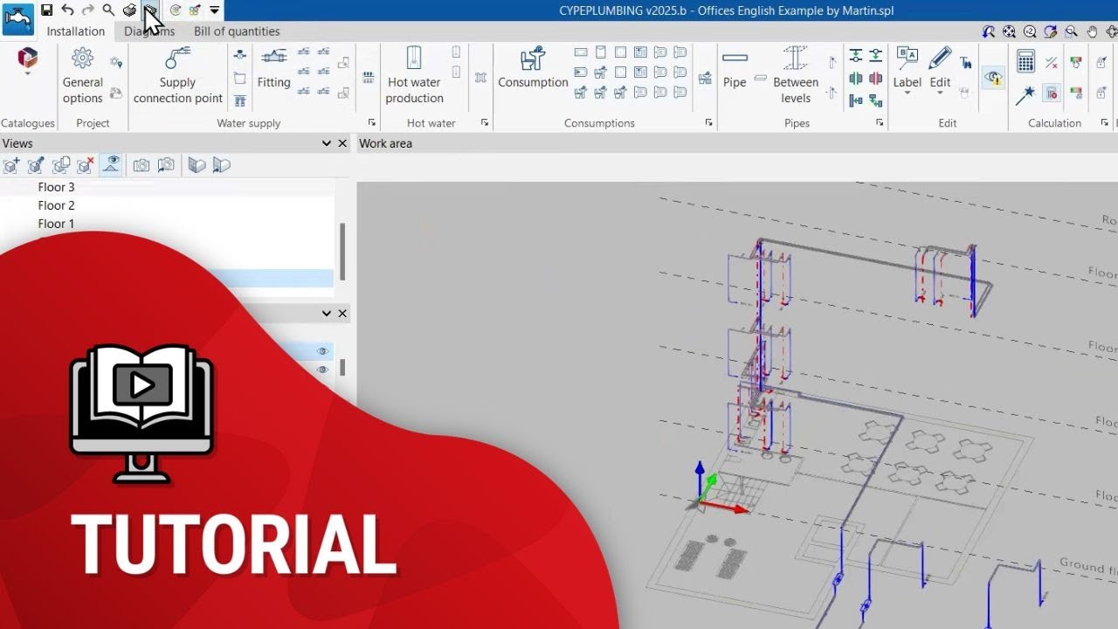Image resolution: width=1118 pixels, height=629 pixels.
Task: Open the Bill of quantities tab
Action: (x=237, y=31)
